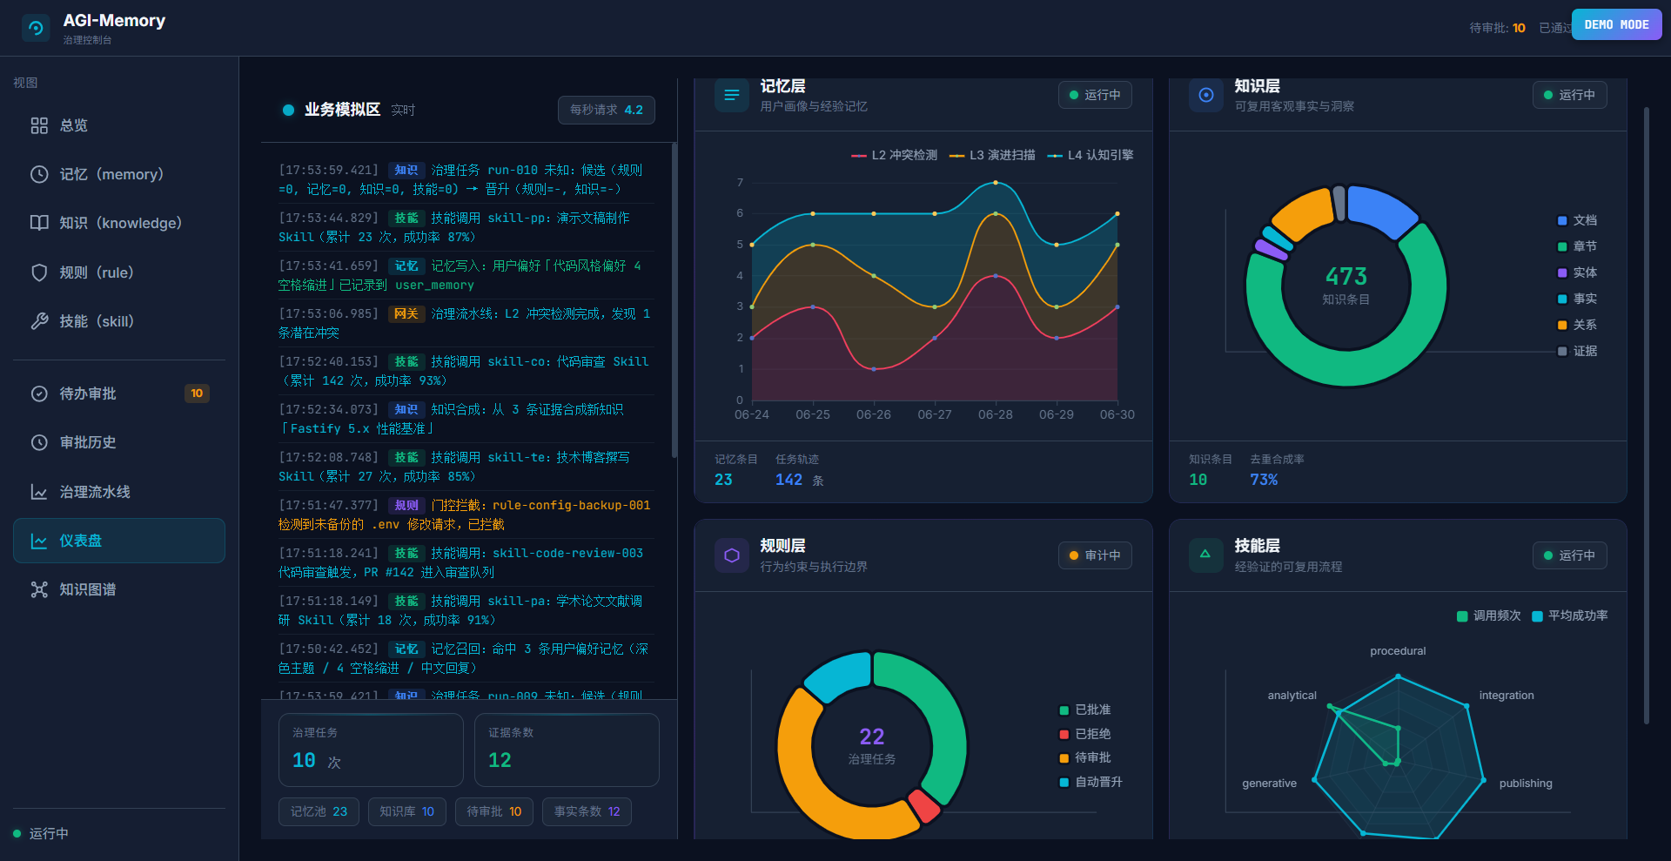This screenshot has width=1671, height=861.
Task: Toggle 待审批 legend in rules chart
Action: click(x=1084, y=757)
